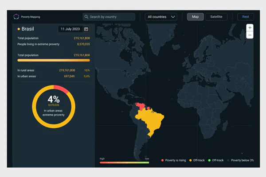Select Brazil on the map
Image resolution: width=266 pixels, height=177 pixels.
(x=151, y=120)
